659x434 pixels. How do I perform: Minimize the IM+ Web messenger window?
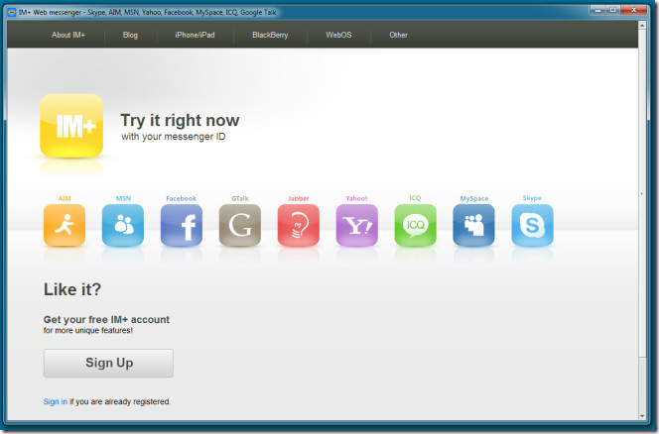pos(597,10)
